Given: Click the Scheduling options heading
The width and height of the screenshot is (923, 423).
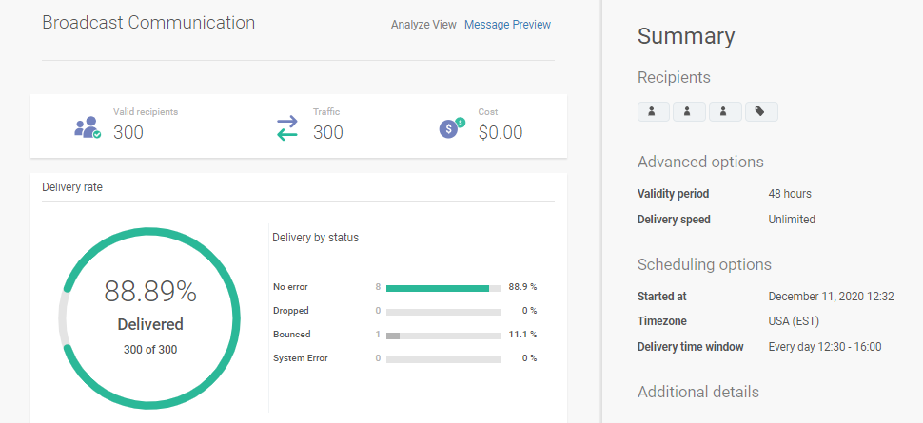Looking at the screenshot, I should [x=704, y=264].
